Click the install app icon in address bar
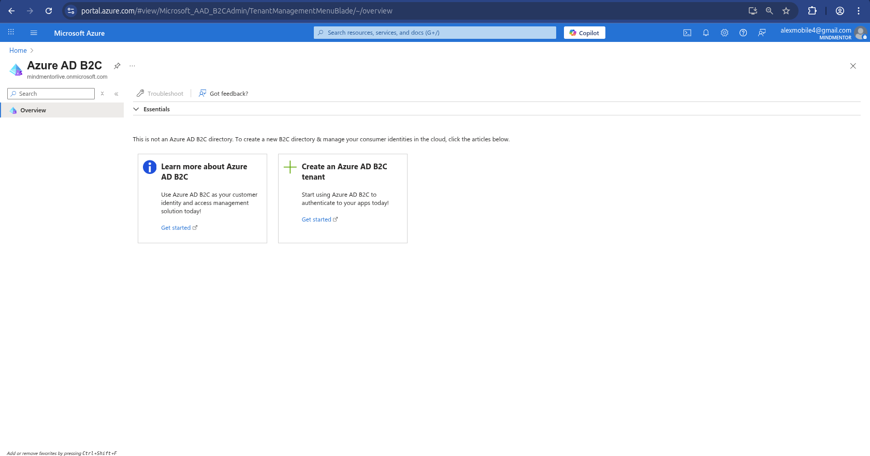The image size is (870, 456). (753, 11)
